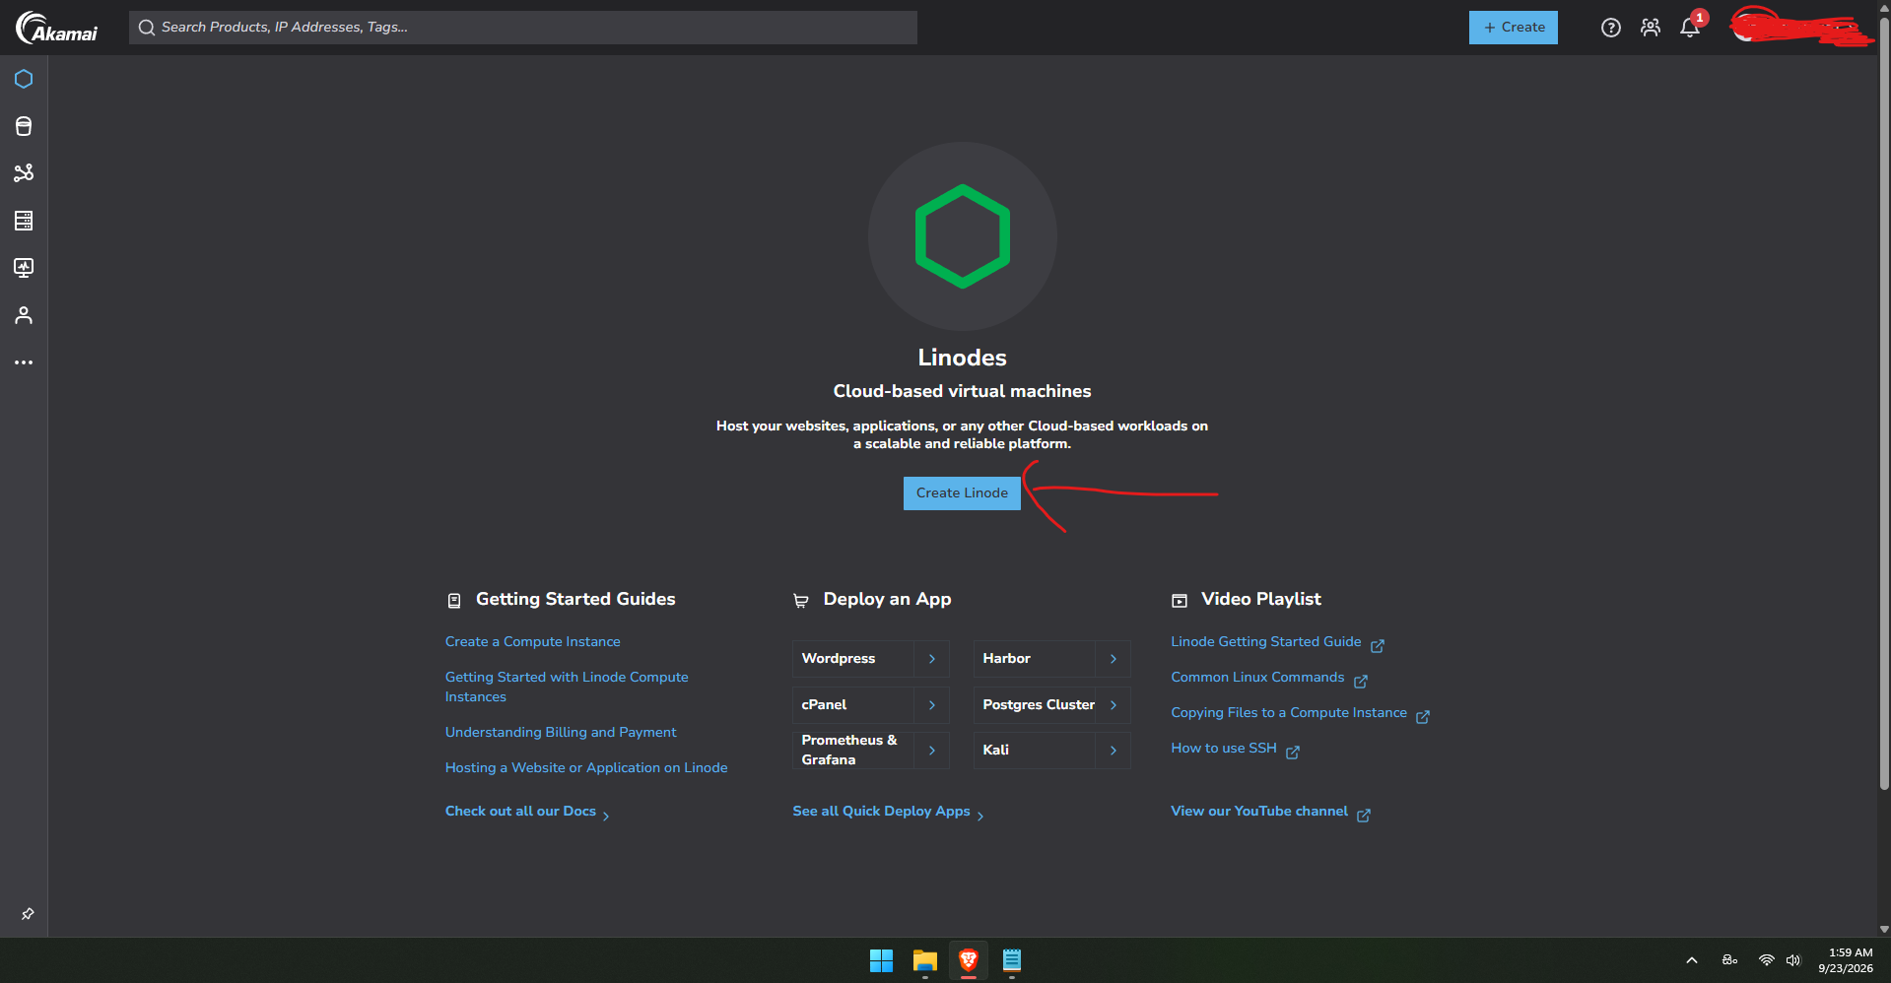1891x983 pixels.
Task: Pin the sidebar navigation open
Action: (28, 914)
